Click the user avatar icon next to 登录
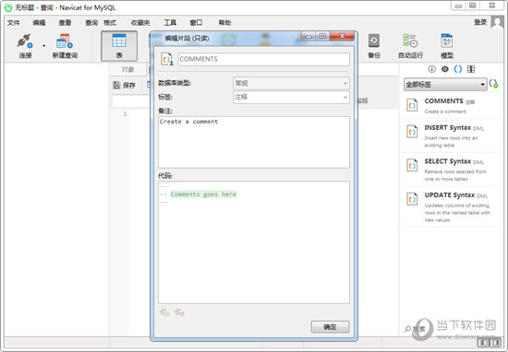This screenshot has height=352, width=508. 497,22
